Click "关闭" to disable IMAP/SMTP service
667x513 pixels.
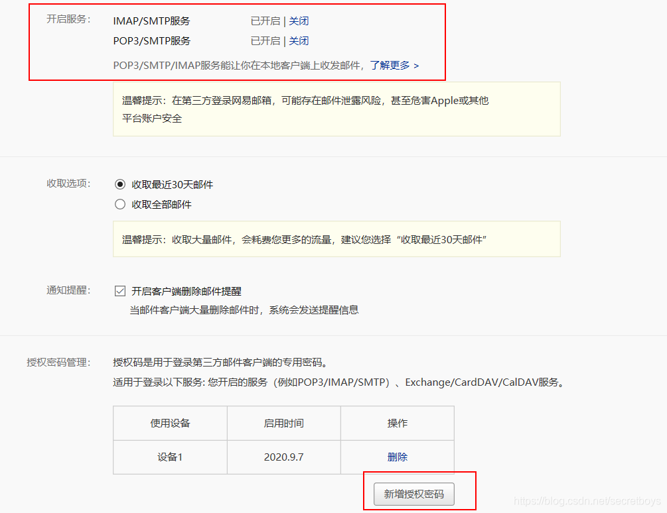coord(299,21)
